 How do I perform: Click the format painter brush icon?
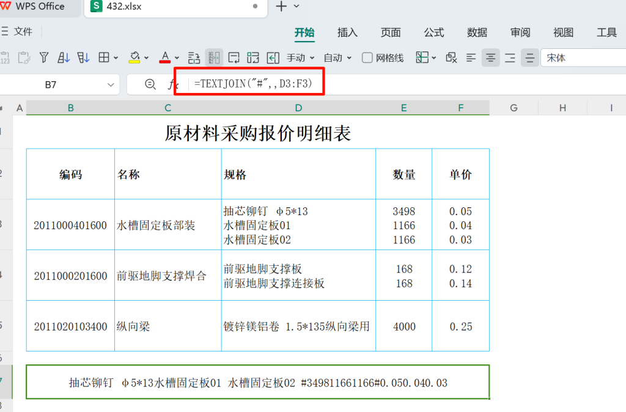24,58
